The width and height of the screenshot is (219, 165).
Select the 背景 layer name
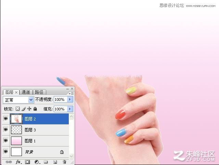pos(29,152)
